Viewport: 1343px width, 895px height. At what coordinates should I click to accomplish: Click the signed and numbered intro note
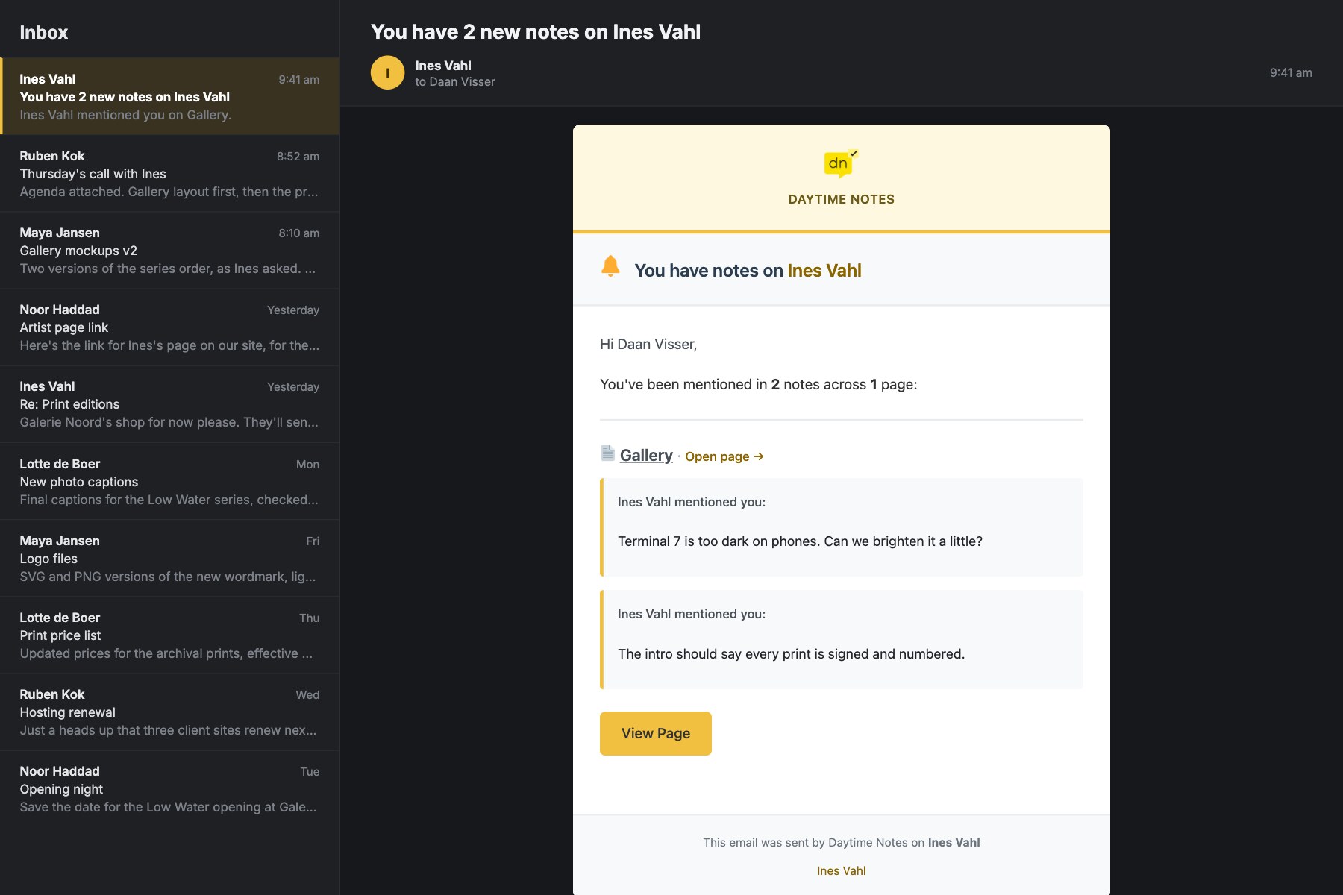pos(842,639)
